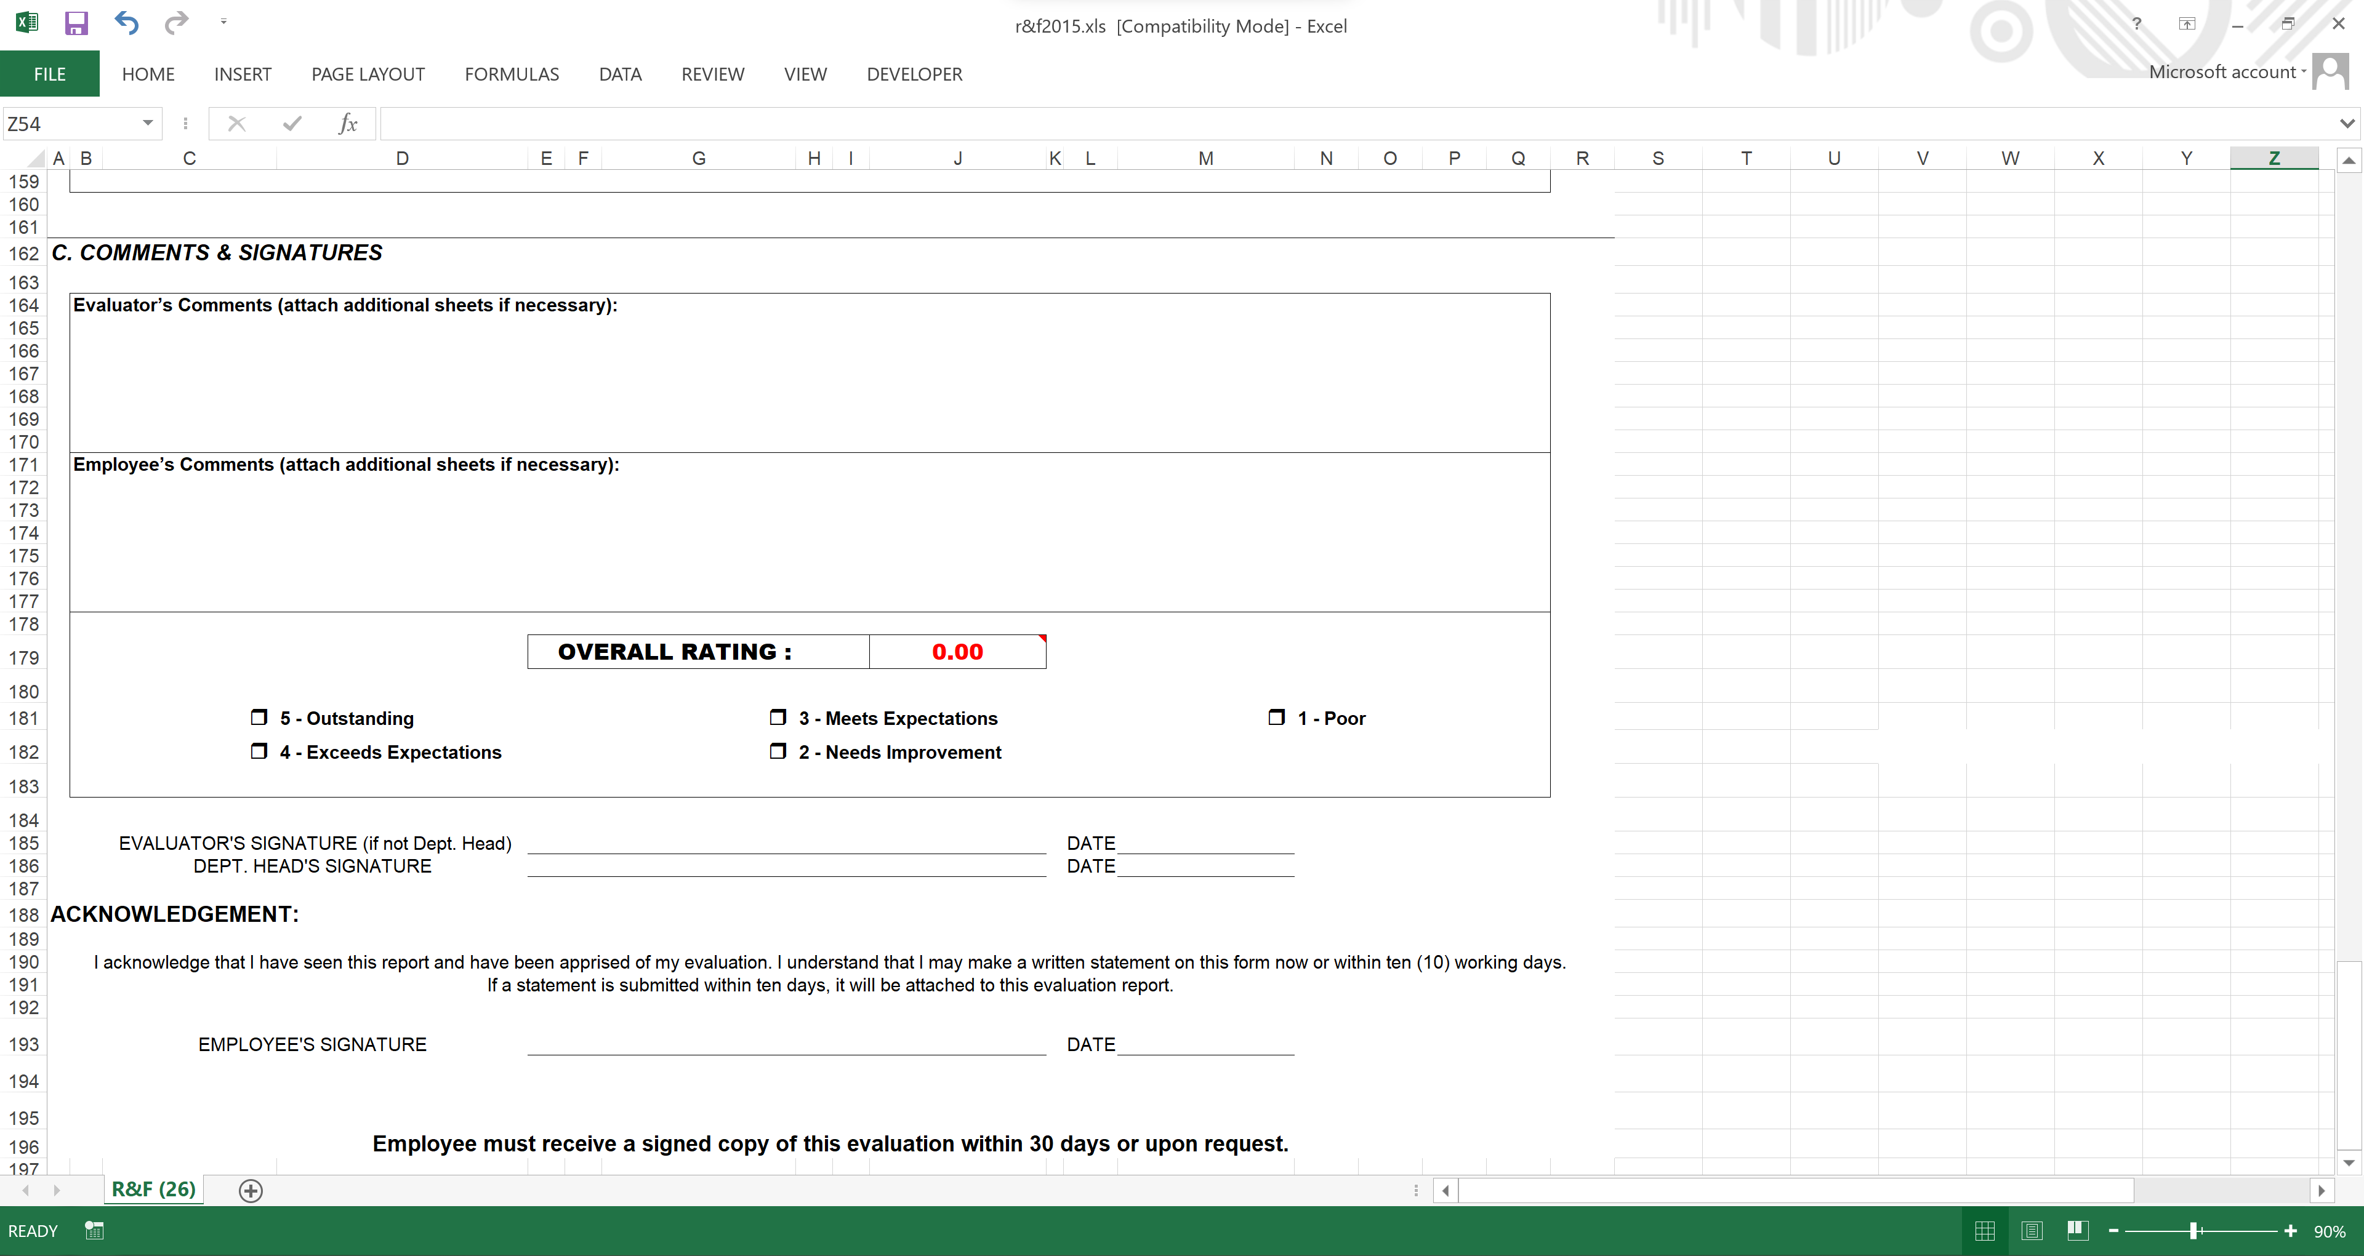Select Normal view icon in status bar
Screen dimensions: 2364x1256
1985,1230
